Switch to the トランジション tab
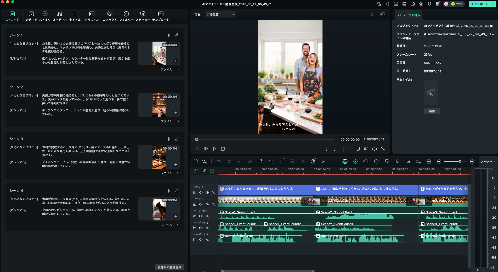The width and height of the screenshot is (498, 272). pyautogui.click(x=92, y=16)
